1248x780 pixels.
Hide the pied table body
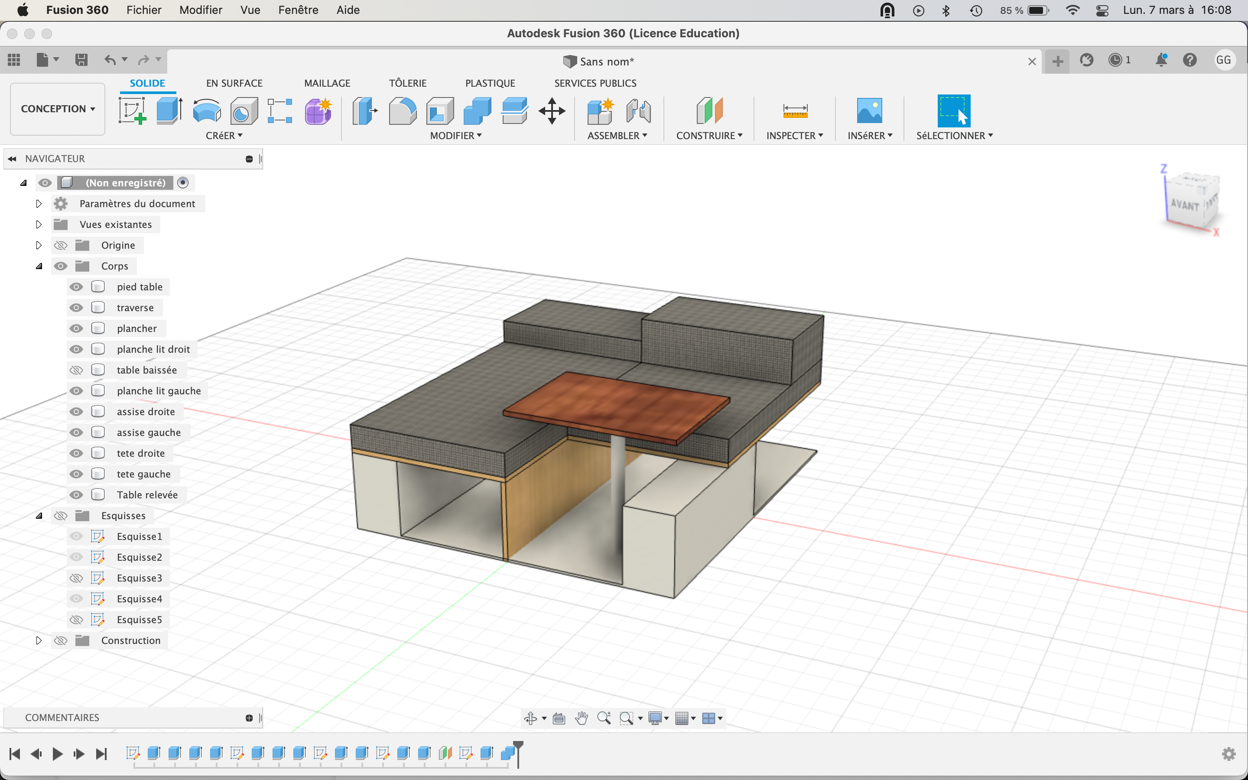[76, 287]
